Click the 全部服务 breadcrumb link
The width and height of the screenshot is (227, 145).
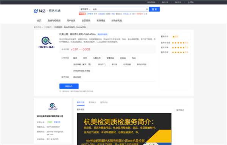[48, 27]
